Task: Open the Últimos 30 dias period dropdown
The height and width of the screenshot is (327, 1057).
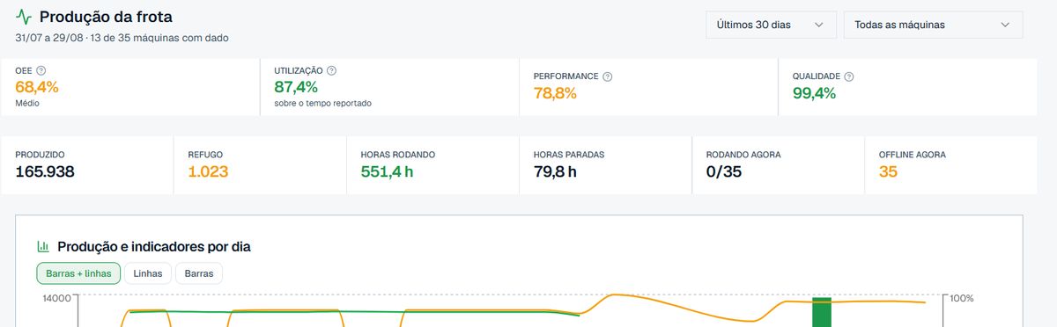Action: click(771, 25)
